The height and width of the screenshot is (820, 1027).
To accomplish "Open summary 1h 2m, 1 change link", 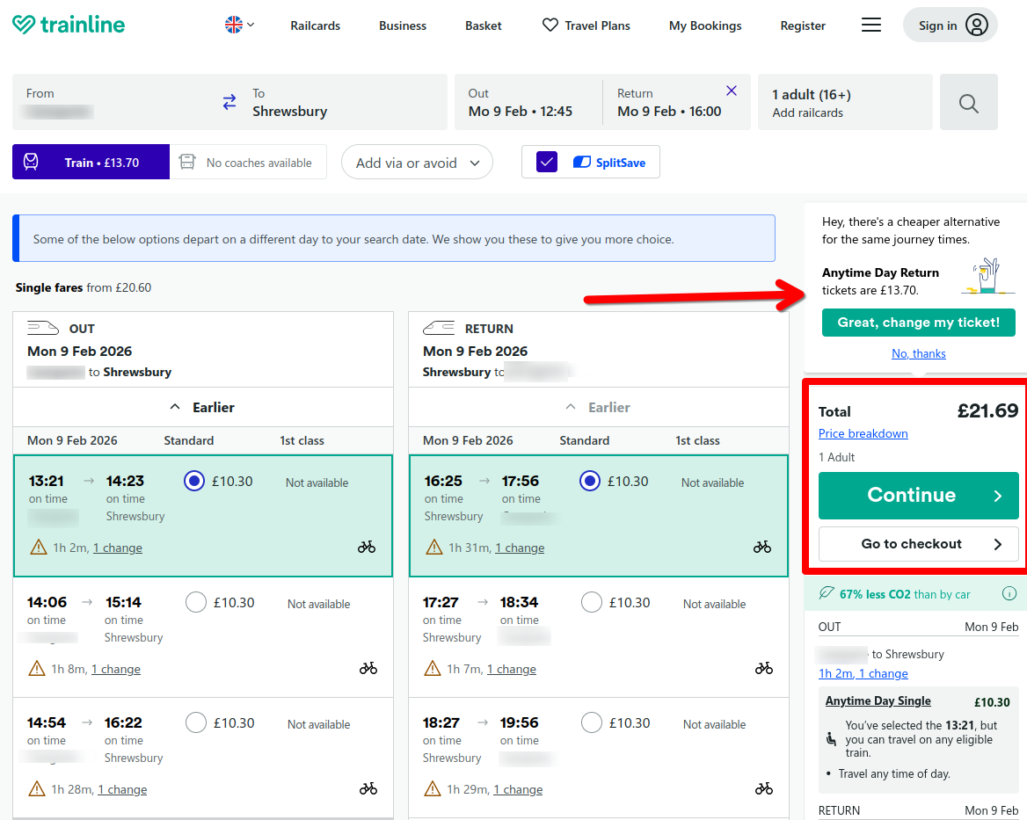I will [x=863, y=673].
